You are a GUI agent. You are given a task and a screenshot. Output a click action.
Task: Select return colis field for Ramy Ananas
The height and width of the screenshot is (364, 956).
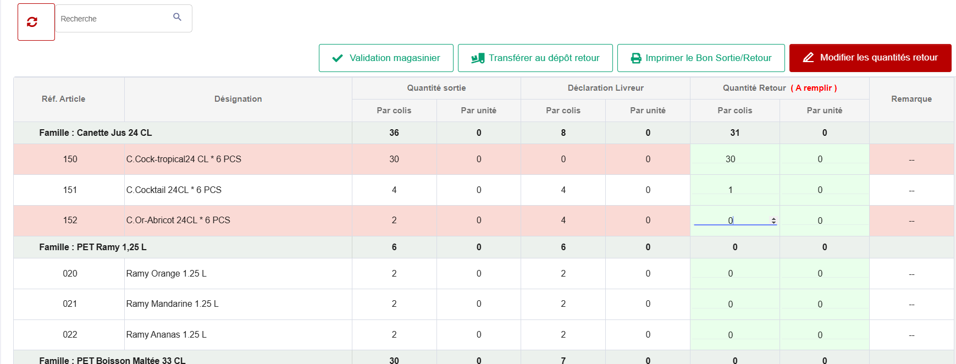coord(734,335)
